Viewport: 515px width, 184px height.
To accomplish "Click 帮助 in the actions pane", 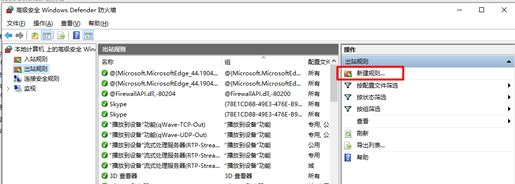I will 363,158.
